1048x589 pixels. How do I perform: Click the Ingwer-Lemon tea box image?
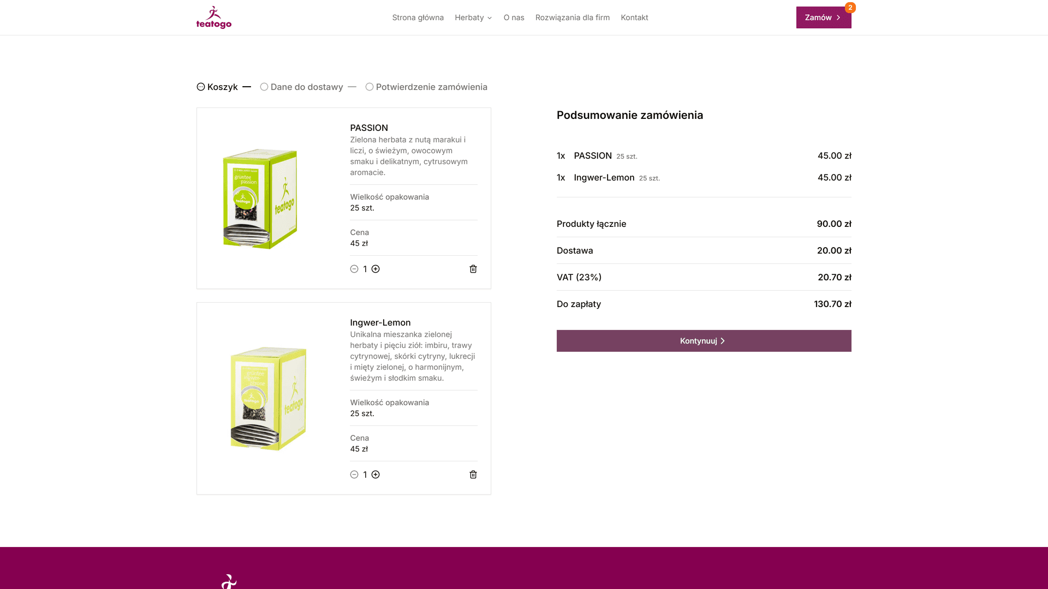268,398
